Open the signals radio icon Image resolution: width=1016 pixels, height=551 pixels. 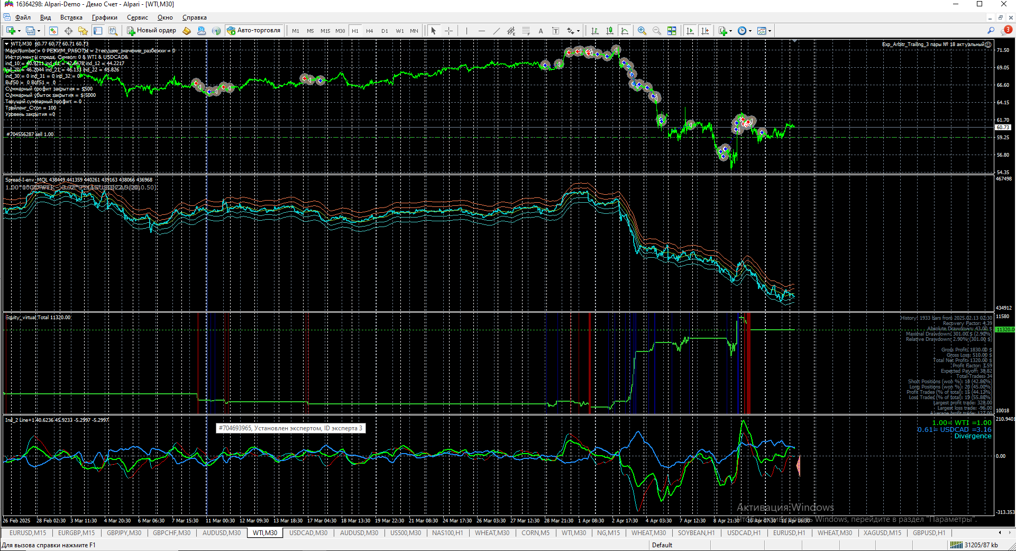(216, 31)
